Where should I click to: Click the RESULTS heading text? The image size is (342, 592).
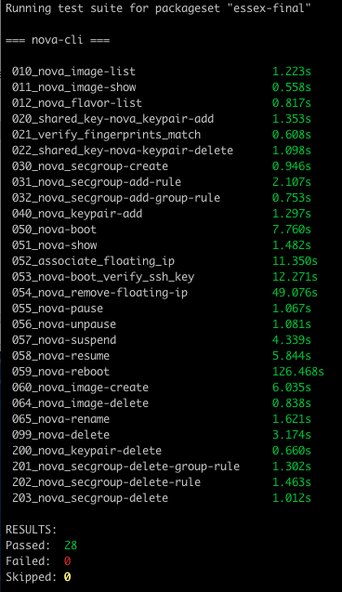(31, 530)
